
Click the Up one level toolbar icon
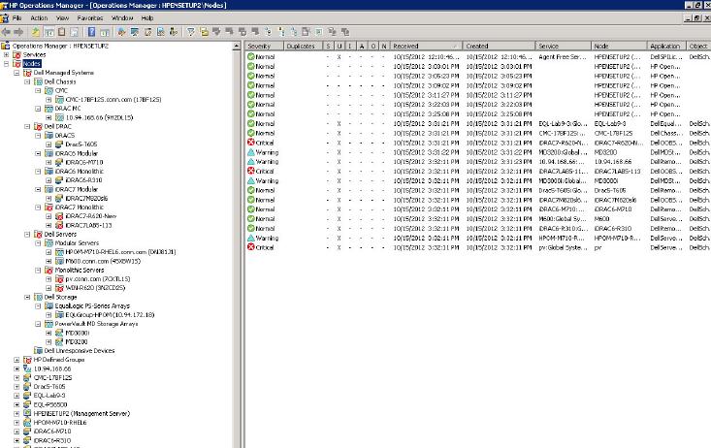point(35,32)
